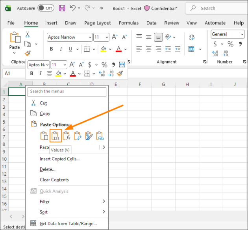Toggle AutoSave switch
Image resolution: width=248 pixels, height=230 pixels.
tap(46, 8)
